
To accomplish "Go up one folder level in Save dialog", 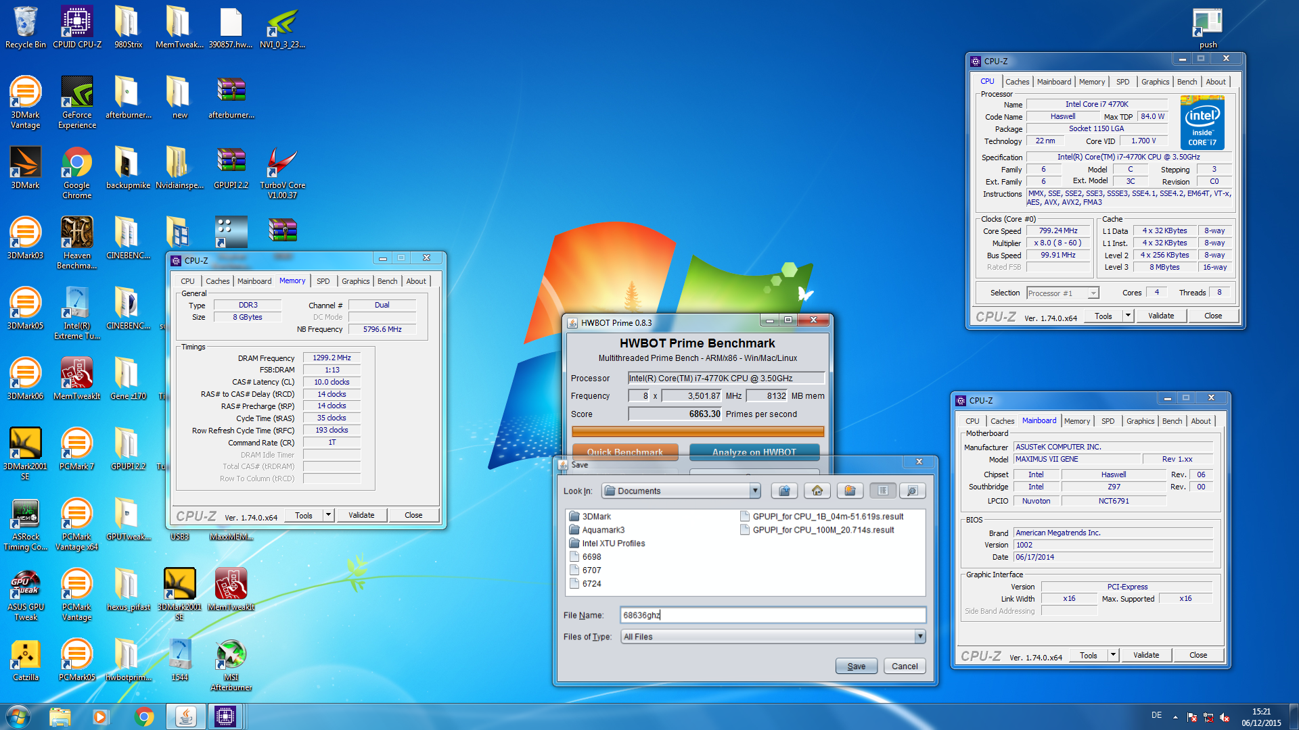I will 784,491.
